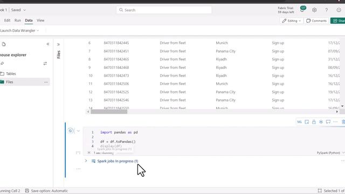Screen dimensions: 345x194
Task: Open cell run options chevron
Action: pos(78,131)
